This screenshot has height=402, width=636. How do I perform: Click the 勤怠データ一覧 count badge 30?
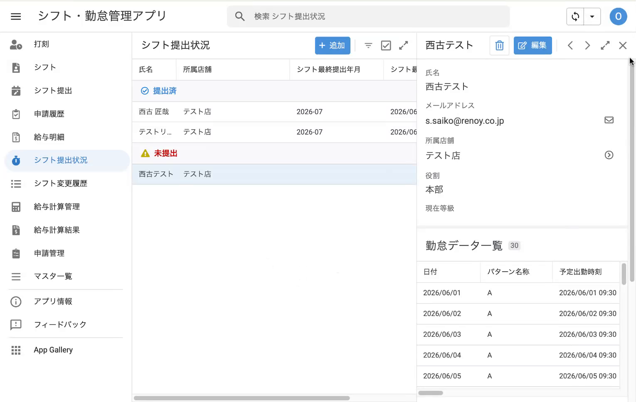click(514, 246)
